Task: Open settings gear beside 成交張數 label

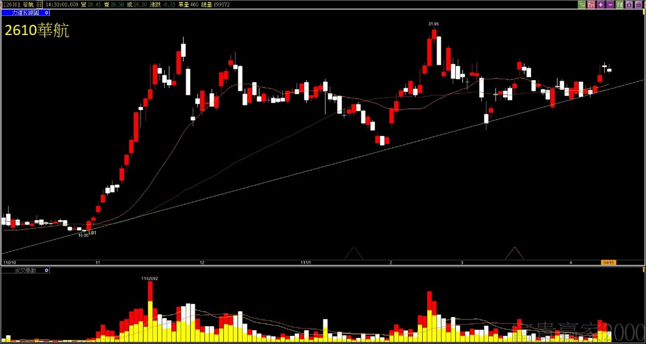Action: click(47, 270)
